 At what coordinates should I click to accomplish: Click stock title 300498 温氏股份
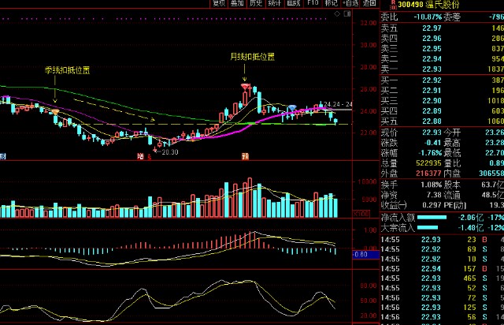pos(429,5)
